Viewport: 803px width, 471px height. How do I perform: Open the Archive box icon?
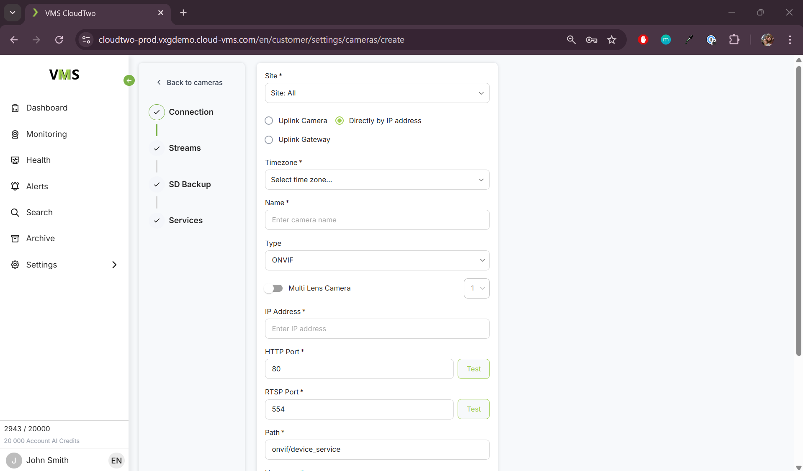pos(15,239)
